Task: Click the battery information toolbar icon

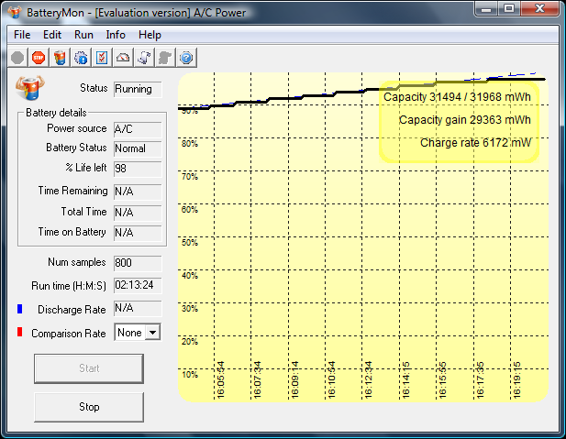Action: coord(60,57)
